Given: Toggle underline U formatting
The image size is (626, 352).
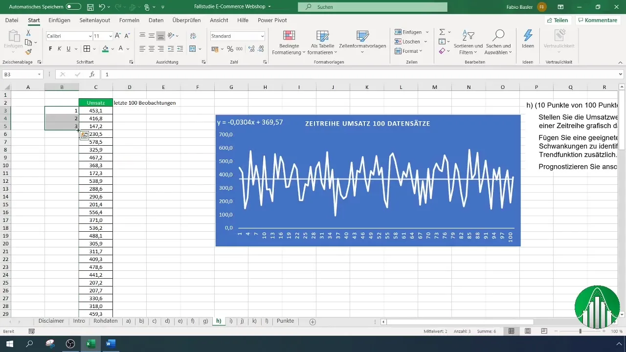Looking at the screenshot, I should 68,49.
